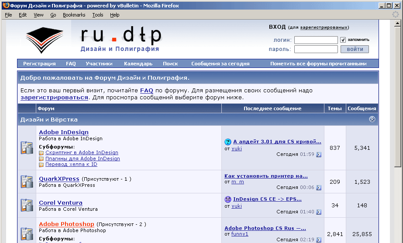
Task: Open user yuki profile in InDesign row
Action: [x=237, y=148]
